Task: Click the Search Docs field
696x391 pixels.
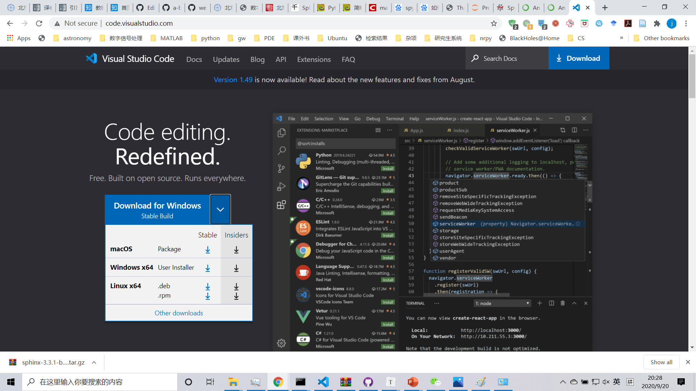Action: tap(507, 58)
